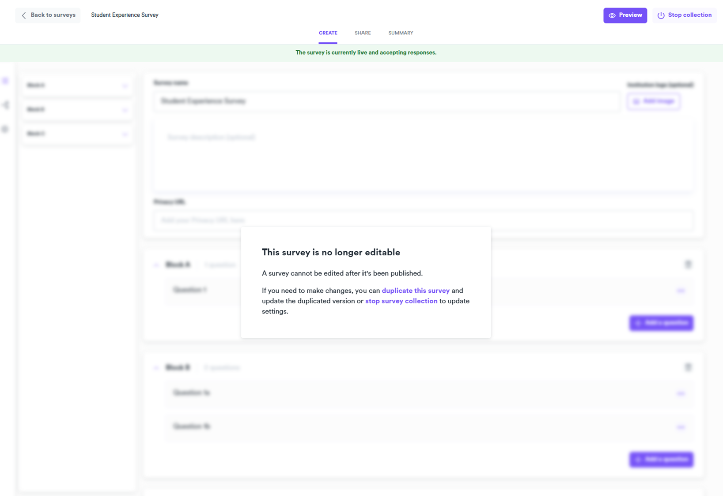723x496 pixels.
Task: Delete Block A using its trash icon
Action: 688,265
